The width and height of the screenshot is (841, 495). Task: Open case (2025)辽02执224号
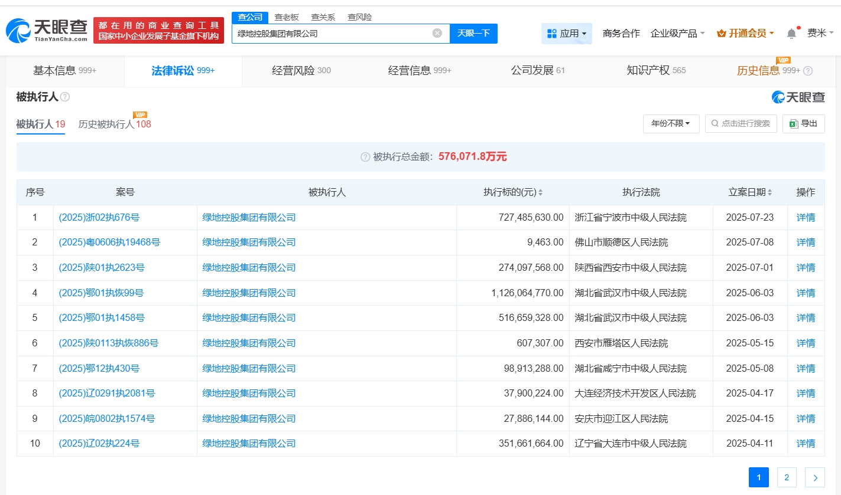99,444
